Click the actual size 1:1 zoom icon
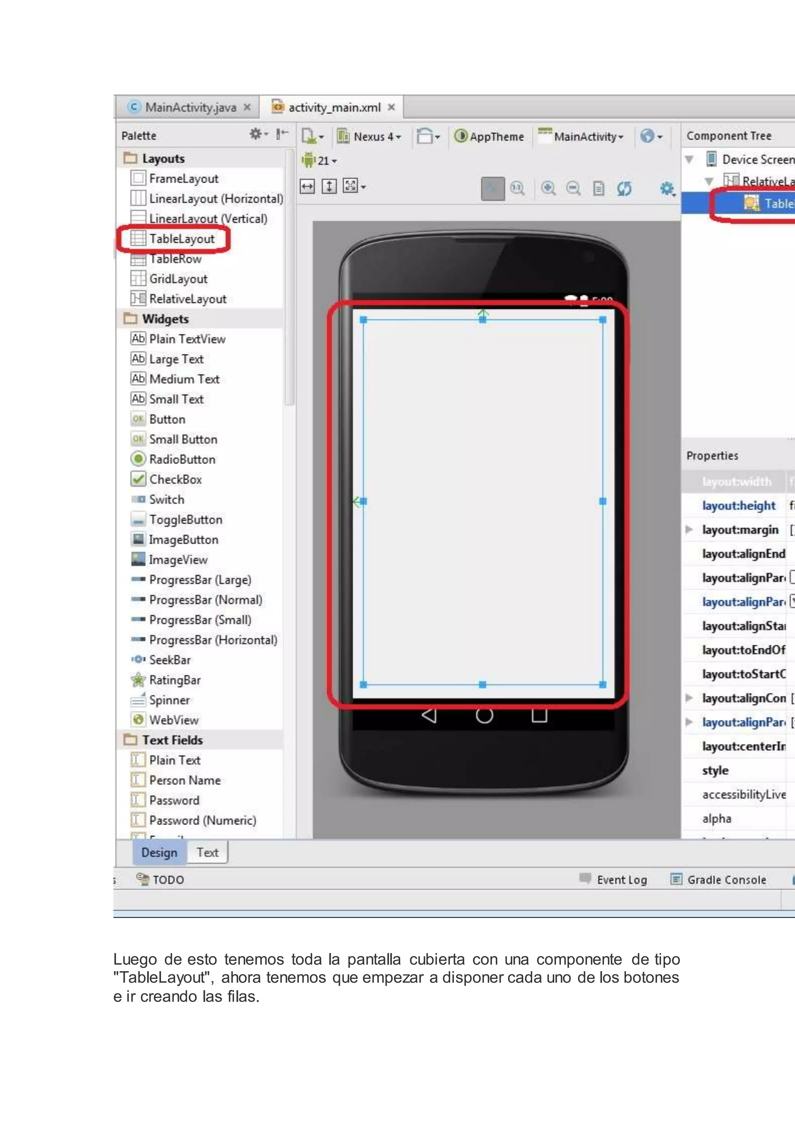Viewport: 795px width, 1125px height. point(518,189)
